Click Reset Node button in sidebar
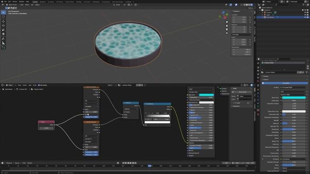 (242, 92)
